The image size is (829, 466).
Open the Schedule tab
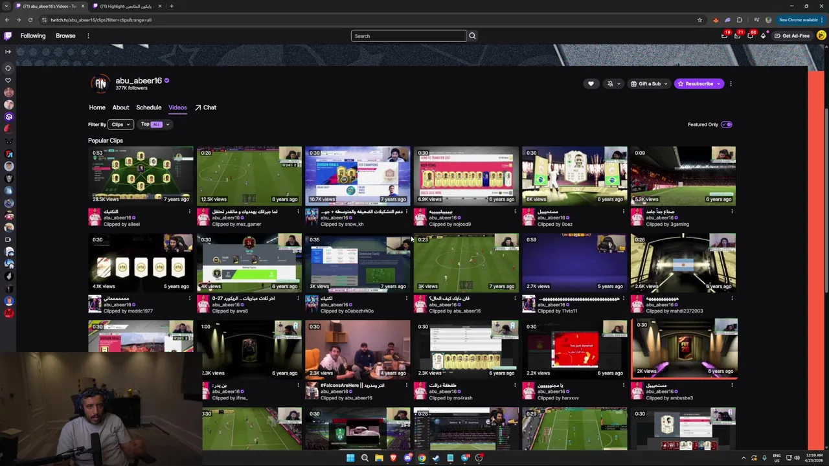[148, 107]
